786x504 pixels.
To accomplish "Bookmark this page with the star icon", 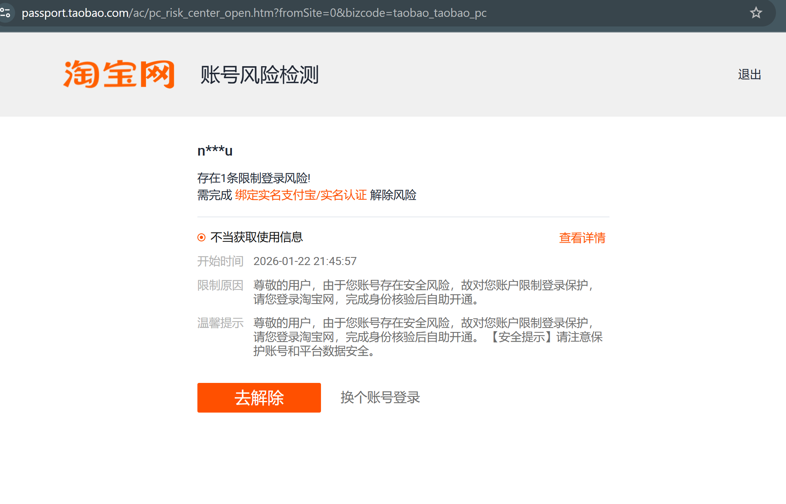I will [x=756, y=13].
